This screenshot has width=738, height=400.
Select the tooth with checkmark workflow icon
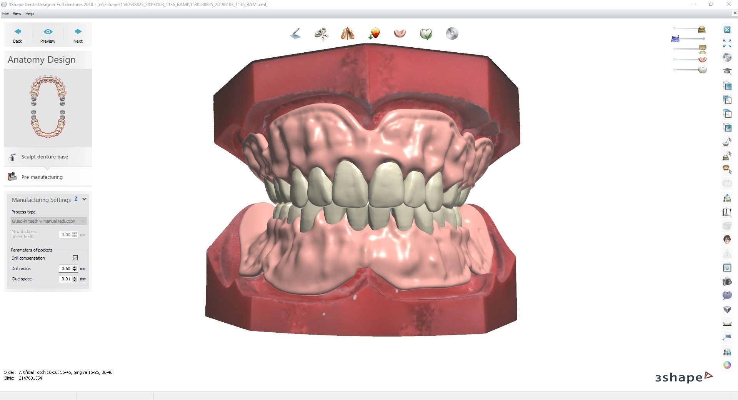point(426,34)
